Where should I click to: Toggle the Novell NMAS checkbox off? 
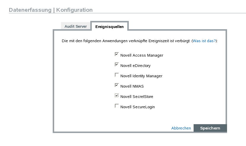pos(117,86)
